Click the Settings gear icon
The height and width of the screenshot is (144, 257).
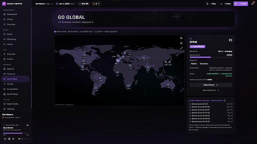(4, 109)
